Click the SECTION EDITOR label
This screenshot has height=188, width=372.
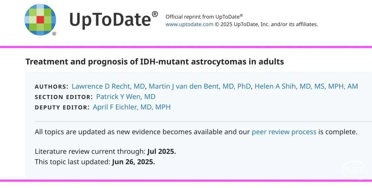(64, 97)
